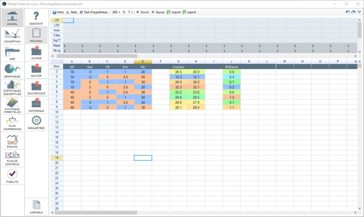Click bottom scrollbar right arrow
This screenshot has width=364, height=217.
pyautogui.click(x=355, y=213)
